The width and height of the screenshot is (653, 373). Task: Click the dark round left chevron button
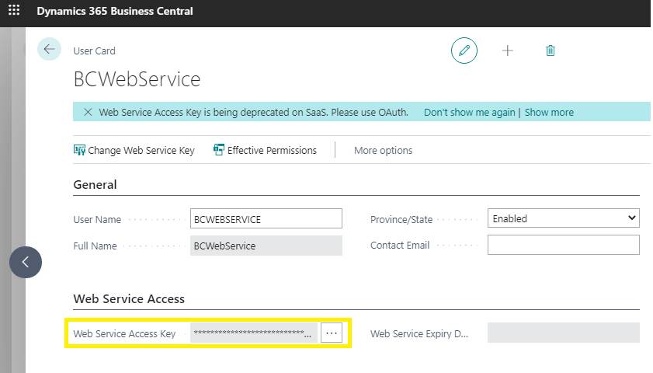tap(26, 262)
